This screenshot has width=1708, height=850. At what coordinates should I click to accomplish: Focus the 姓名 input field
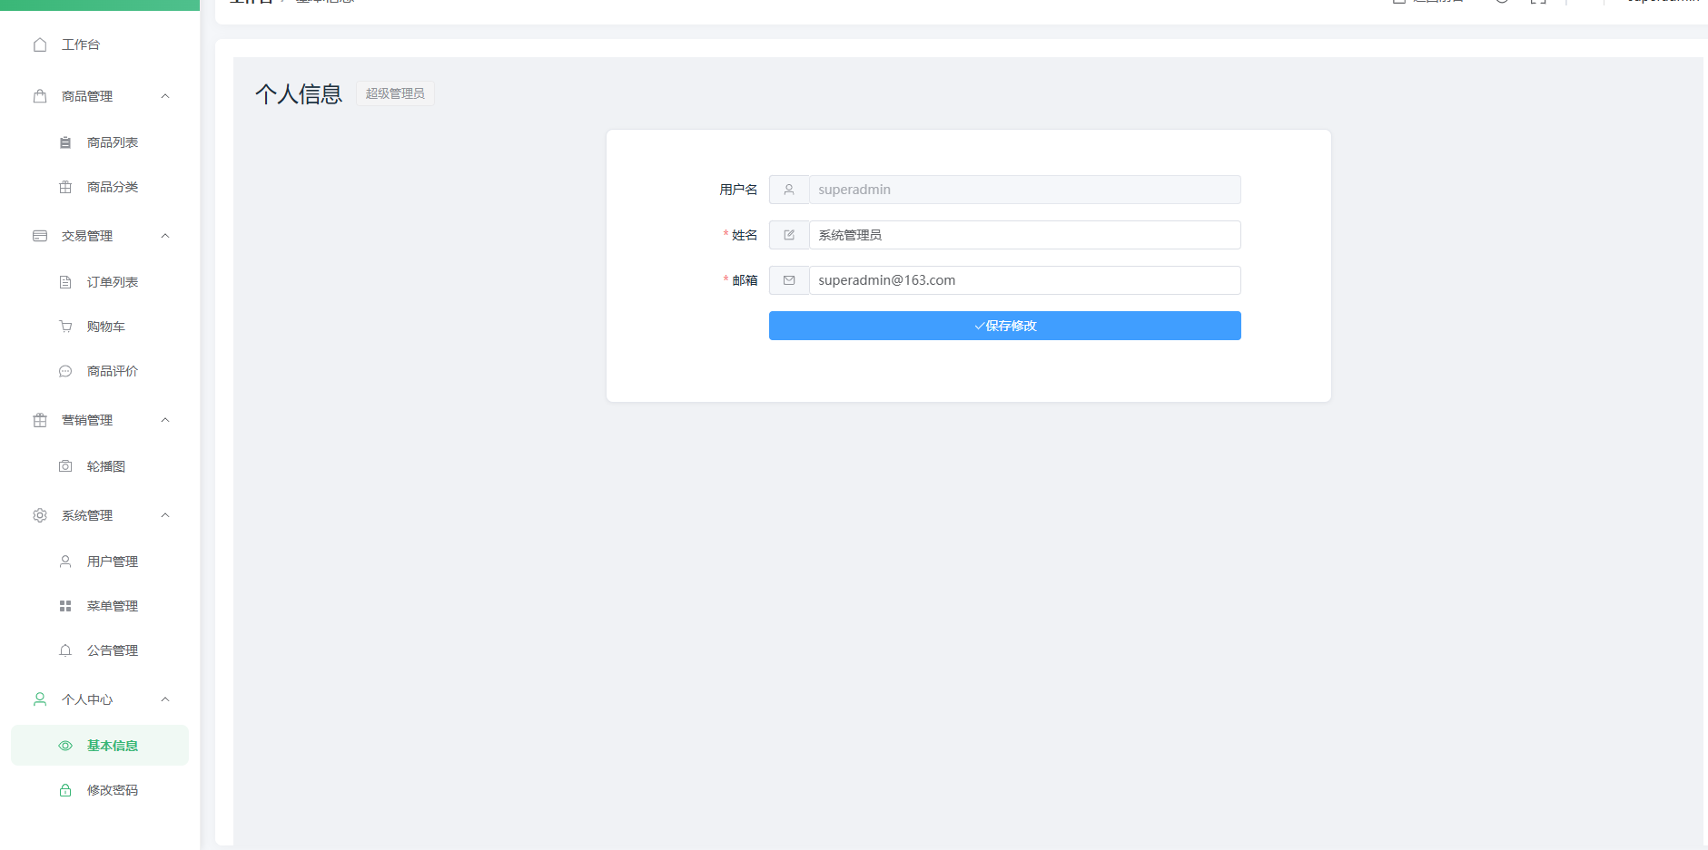(1023, 235)
